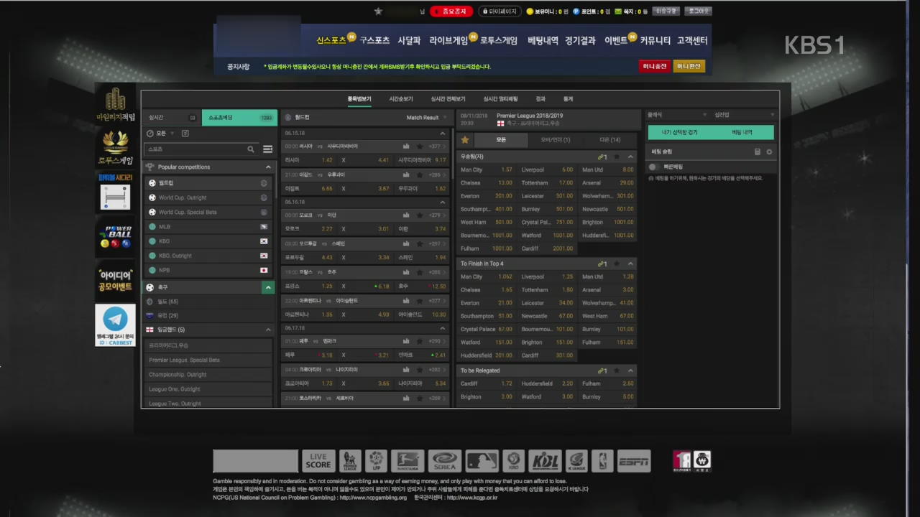Select Championship. Outright row

coord(208,374)
